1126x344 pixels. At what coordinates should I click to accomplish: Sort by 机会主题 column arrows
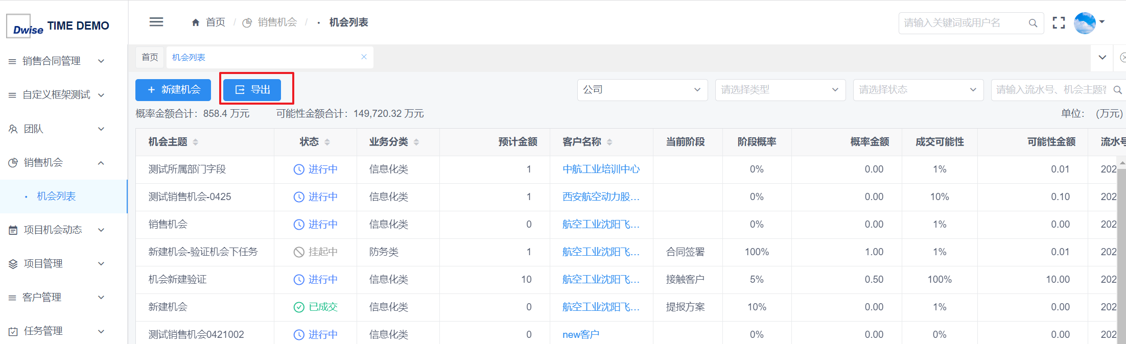[x=196, y=142]
